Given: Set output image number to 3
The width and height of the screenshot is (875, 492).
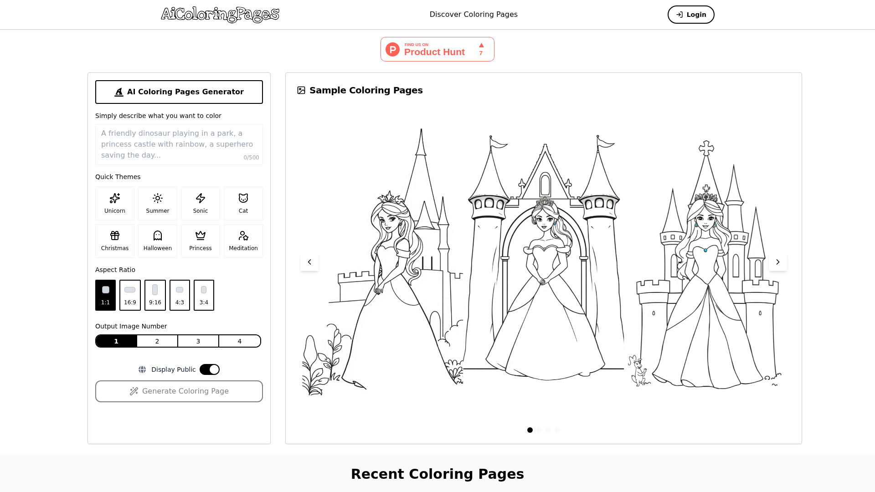Looking at the screenshot, I should 198,341.
